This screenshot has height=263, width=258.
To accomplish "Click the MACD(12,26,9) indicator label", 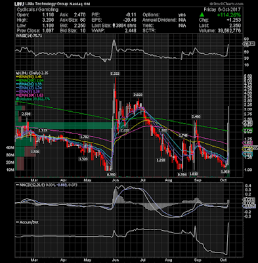I will 32,185.
